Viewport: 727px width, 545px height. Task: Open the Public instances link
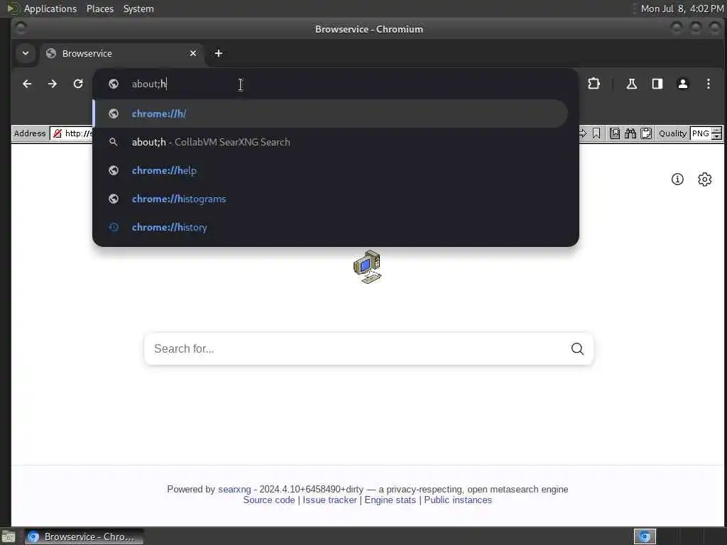click(x=458, y=500)
